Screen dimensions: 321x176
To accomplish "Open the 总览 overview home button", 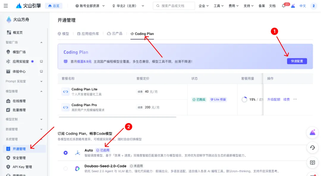I will pyautogui.click(x=53, y=6).
